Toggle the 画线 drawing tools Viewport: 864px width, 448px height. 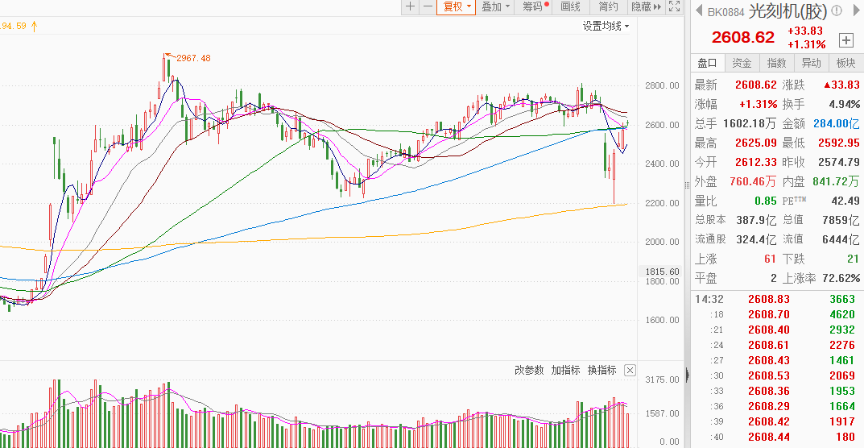570,7
